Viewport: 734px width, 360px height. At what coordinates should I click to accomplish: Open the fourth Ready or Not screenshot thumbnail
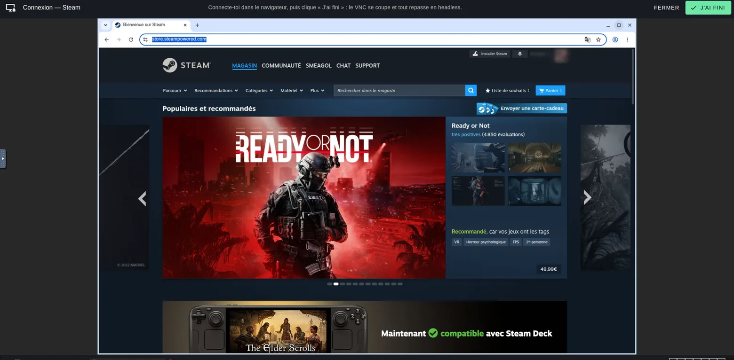coord(535,191)
